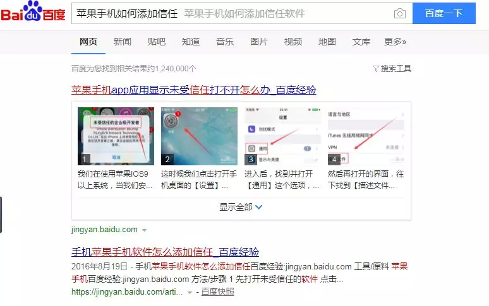
Task: Open the 百度快照 cached link
Action: (x=217, y=292)
